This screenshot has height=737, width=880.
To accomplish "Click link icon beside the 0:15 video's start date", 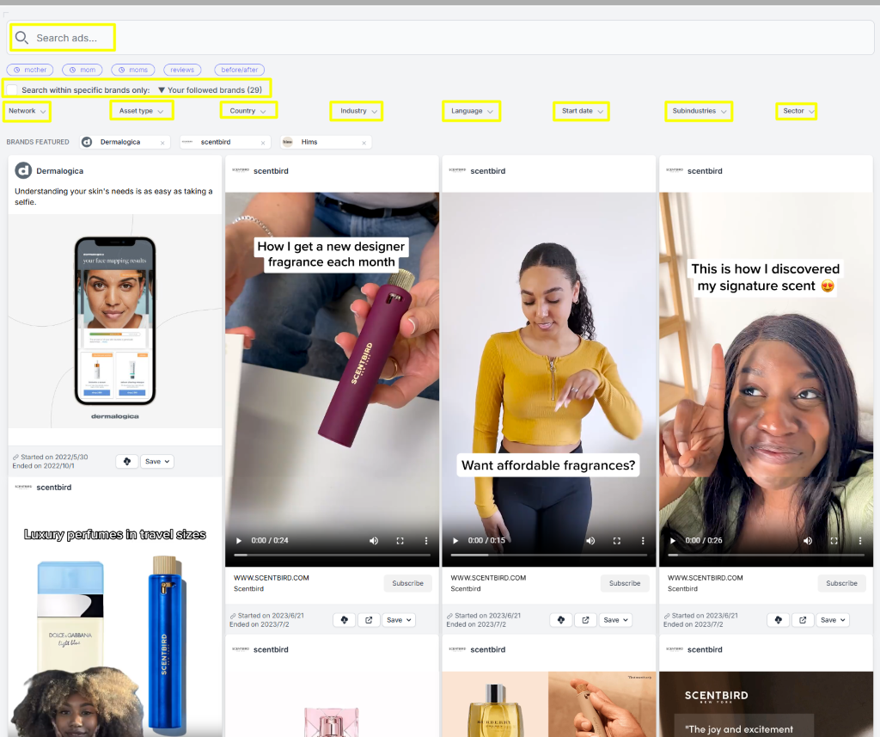I will click(449, 616).
